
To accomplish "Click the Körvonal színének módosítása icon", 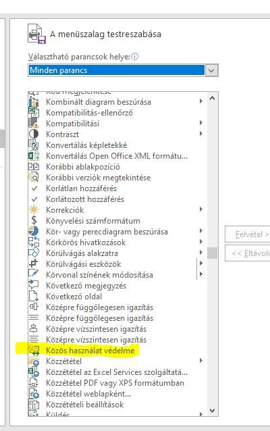I will click(x=34, y=274).
